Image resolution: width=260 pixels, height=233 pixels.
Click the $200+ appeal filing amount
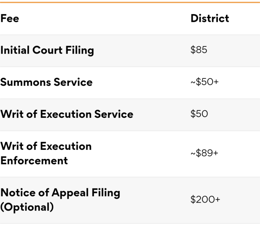[x=205, y=199]
